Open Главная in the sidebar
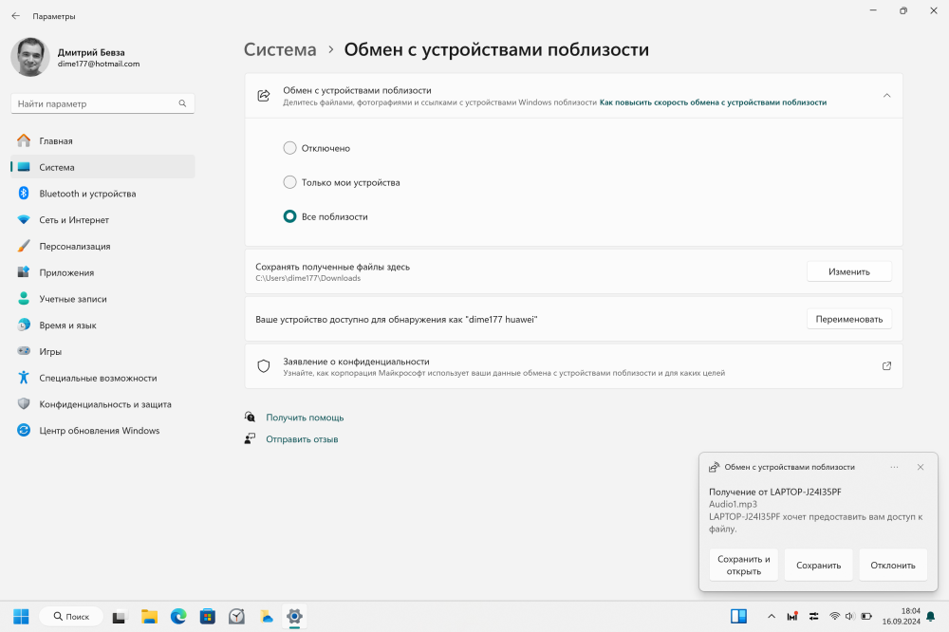The width and height of the screenshot is (949, 632). [102, 141]
